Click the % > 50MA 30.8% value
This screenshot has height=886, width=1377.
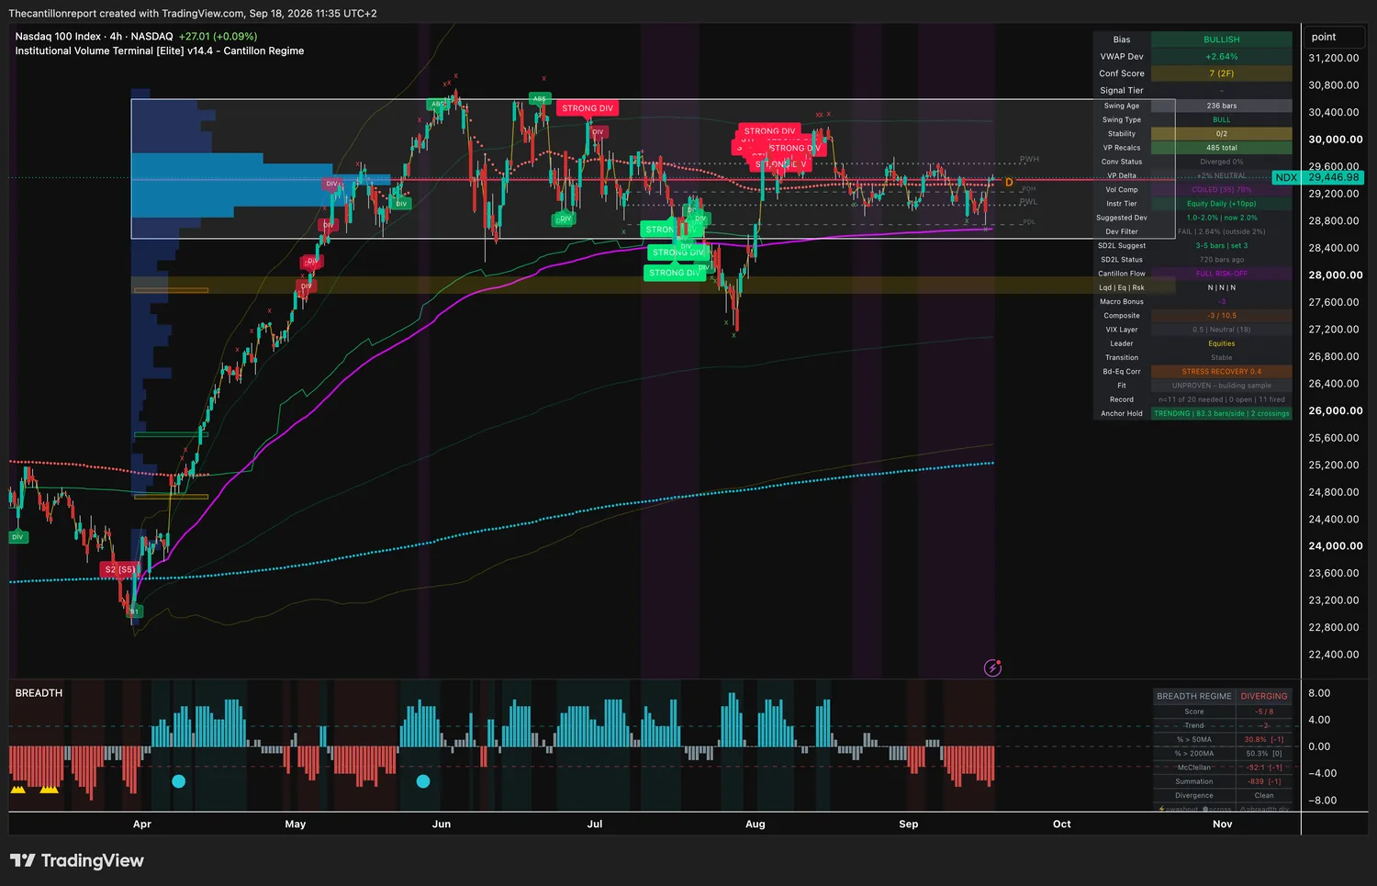coord(1264,739)
